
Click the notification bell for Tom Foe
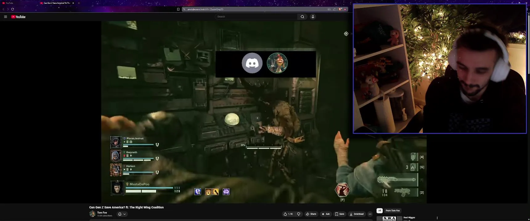coord(120,214)
